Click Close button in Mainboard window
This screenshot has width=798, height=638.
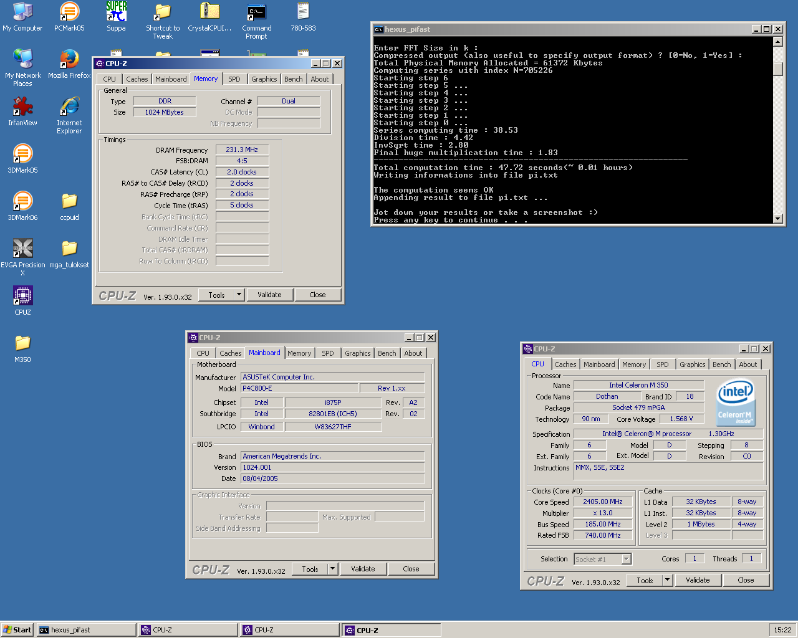click(x=411, y=569)
